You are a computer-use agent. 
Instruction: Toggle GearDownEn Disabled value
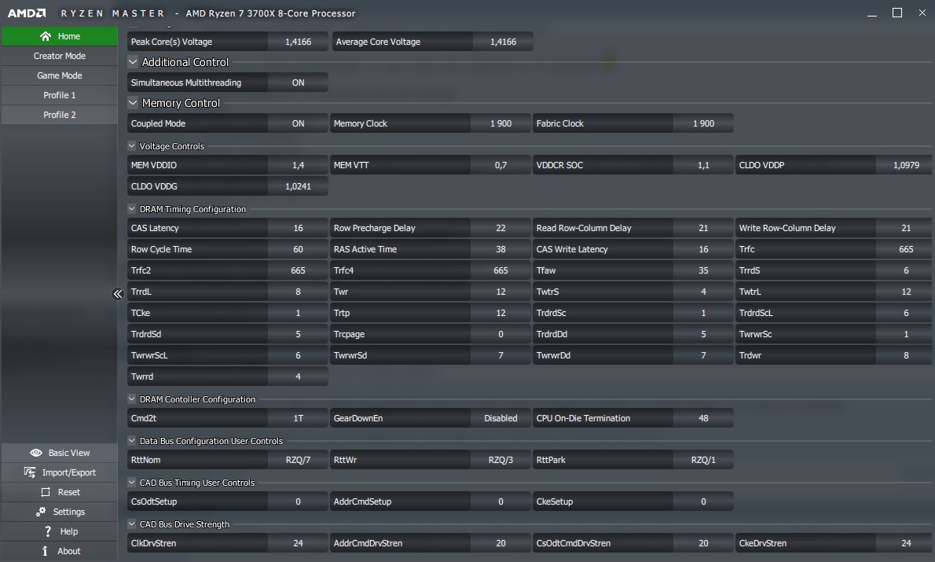501,418
